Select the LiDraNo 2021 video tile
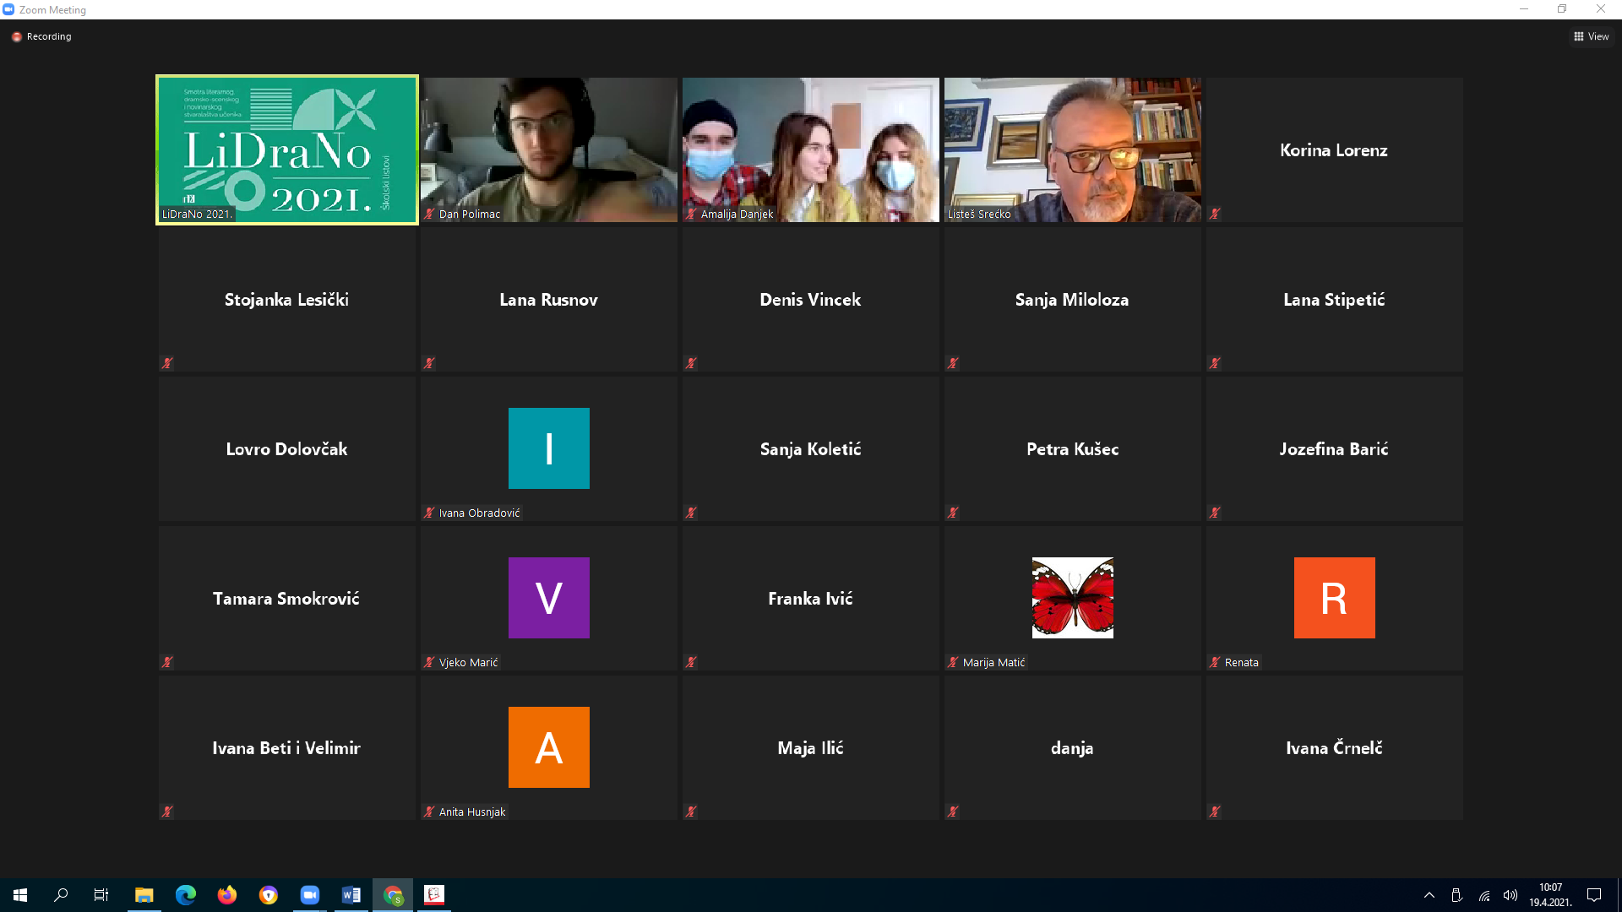 tap(287, 149)
